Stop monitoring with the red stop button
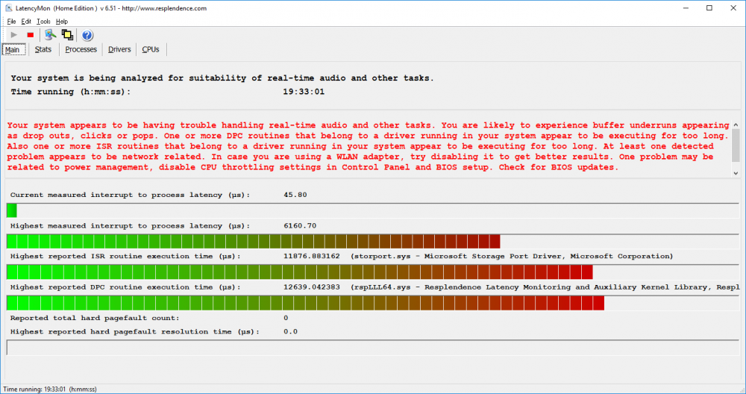746x394 pixels. tap(31, 35)
